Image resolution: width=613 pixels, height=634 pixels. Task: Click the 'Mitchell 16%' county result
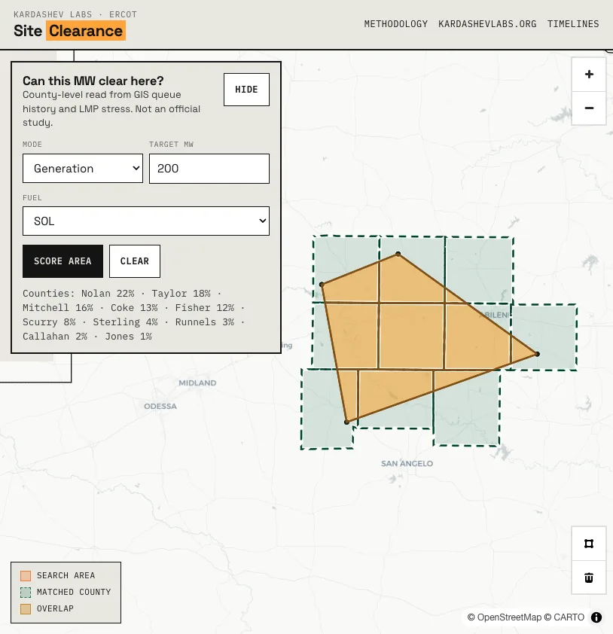(58, 308)
